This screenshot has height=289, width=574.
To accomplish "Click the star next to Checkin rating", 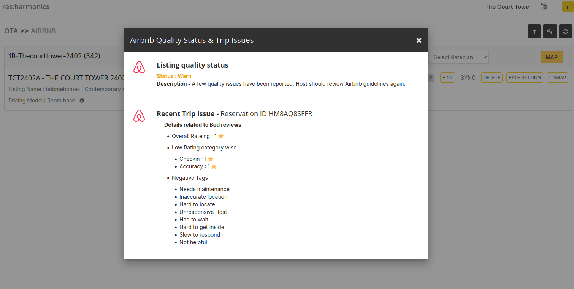I will point(211,159).
